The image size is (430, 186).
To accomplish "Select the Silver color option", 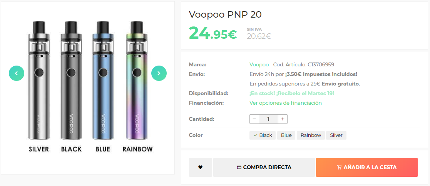I will click(x=336, y=135).
